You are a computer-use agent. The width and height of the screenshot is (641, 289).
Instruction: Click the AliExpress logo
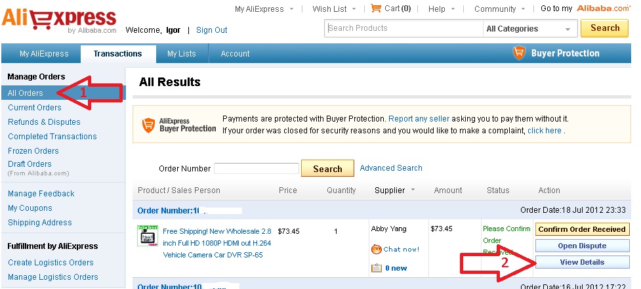(60, 18)
